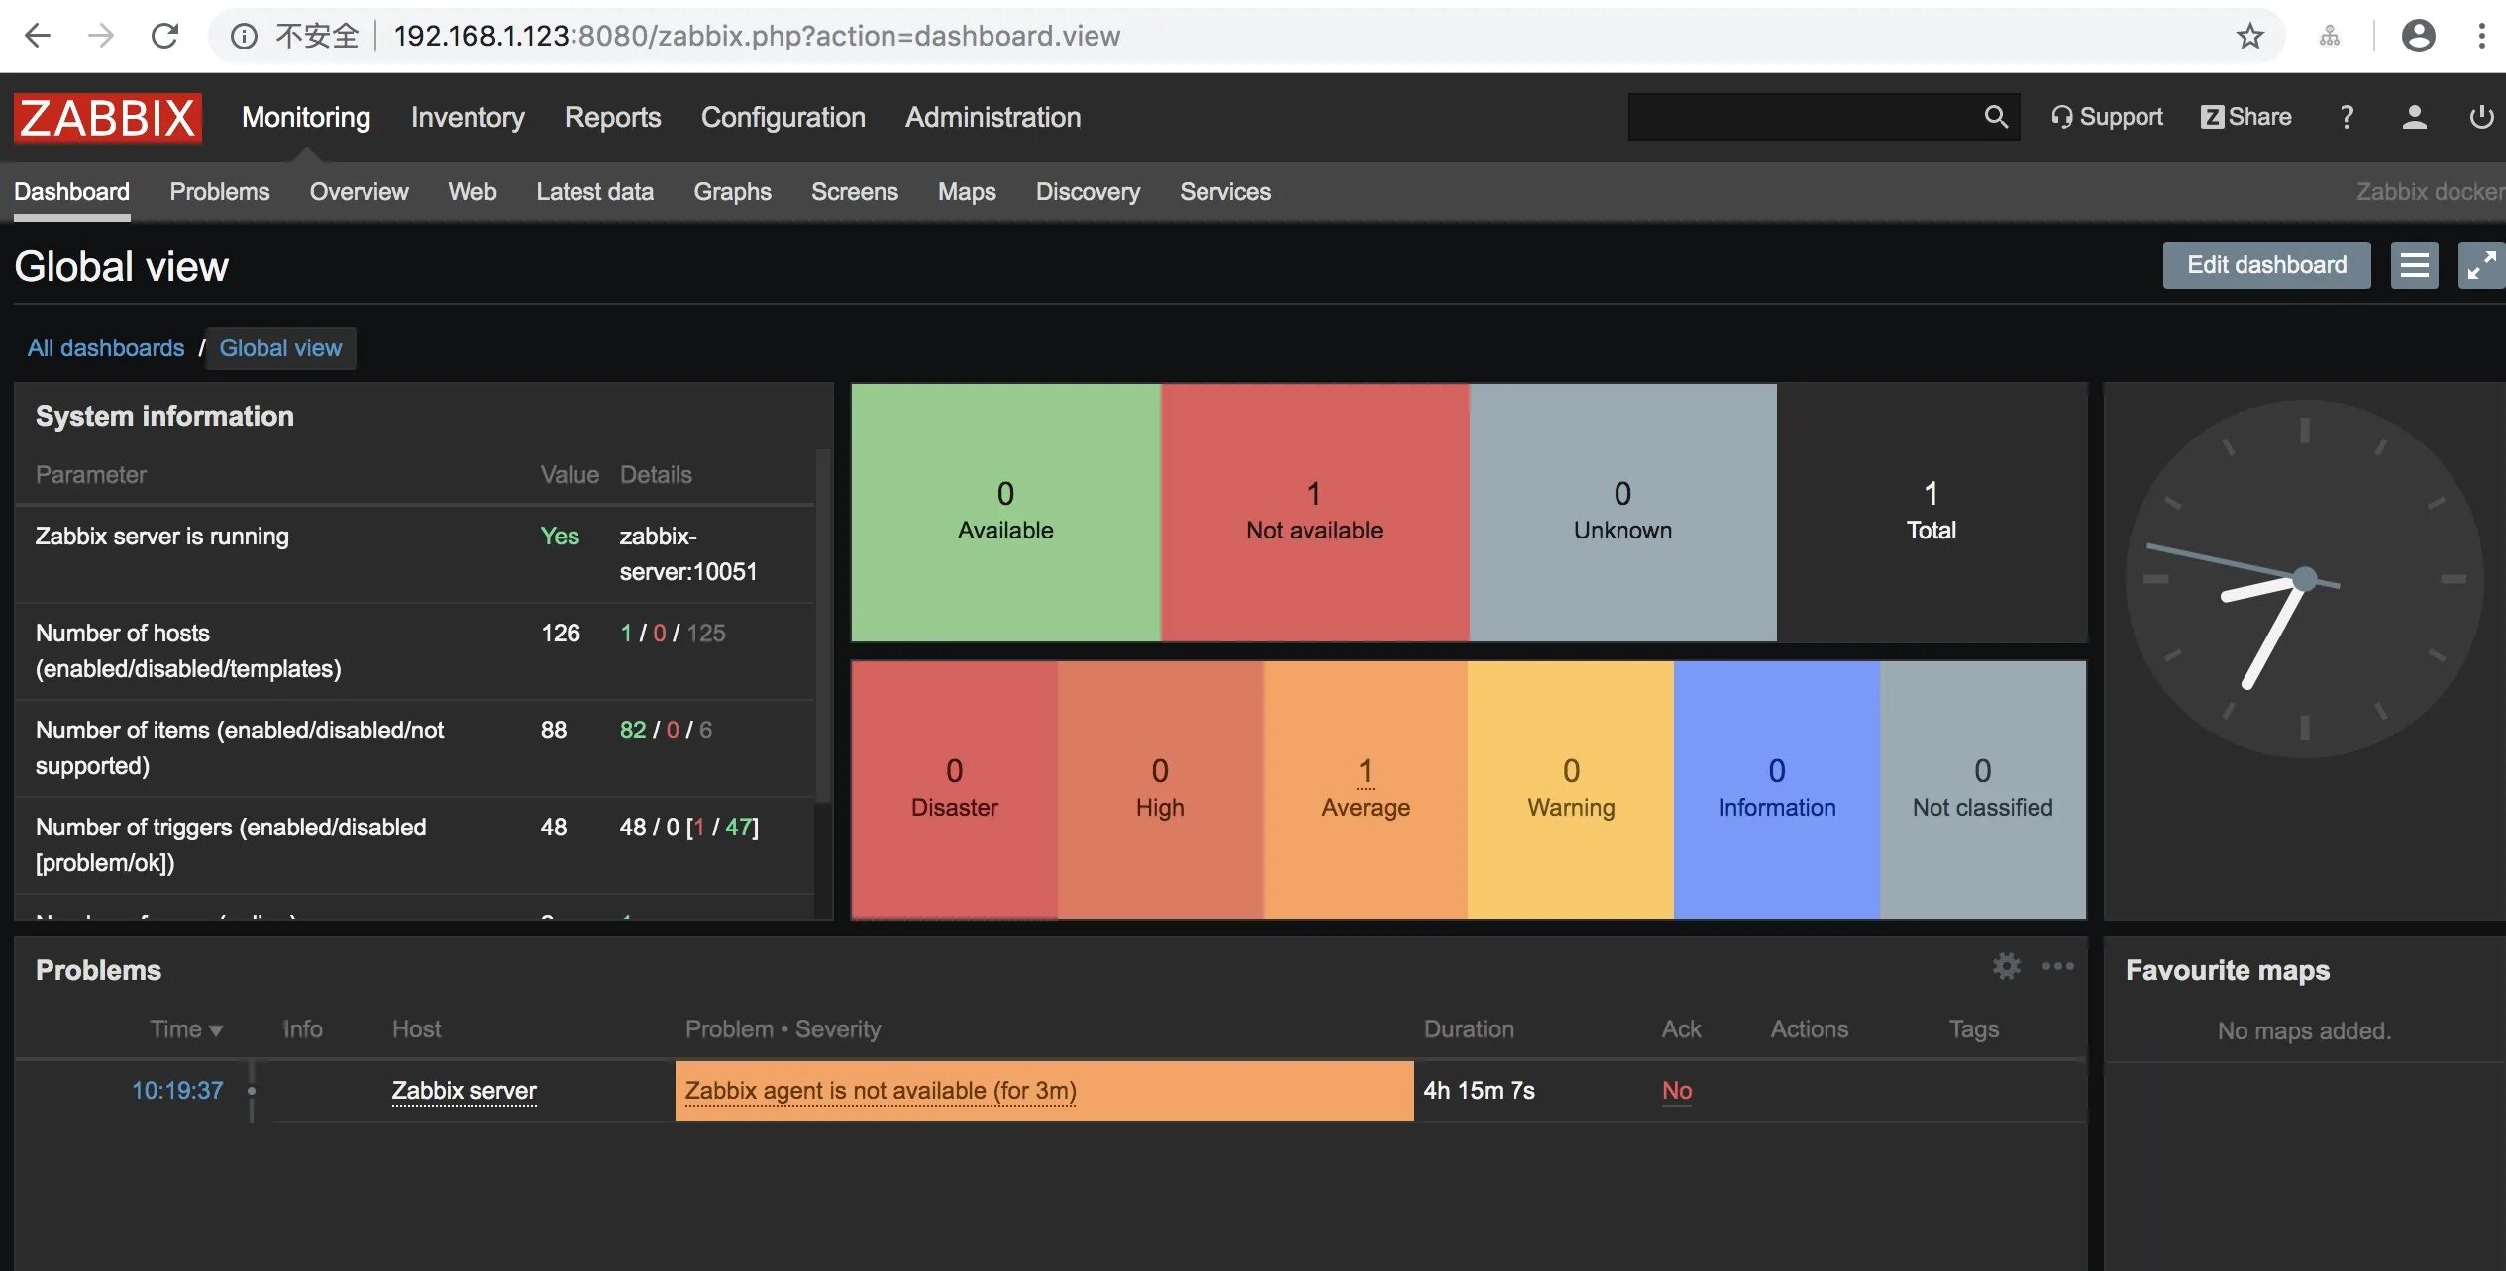Open Problems widget three-dots menu
Image resolution: width=2506 pixels, height=1271 pixels.
tap(2057, 966)
